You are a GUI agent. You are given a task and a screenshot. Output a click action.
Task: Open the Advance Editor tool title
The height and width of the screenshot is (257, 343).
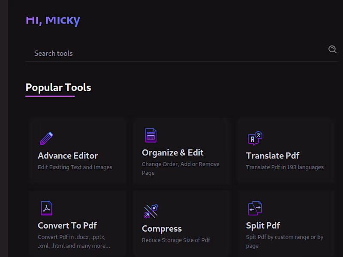pyautogui.click(x=68, y=155)
